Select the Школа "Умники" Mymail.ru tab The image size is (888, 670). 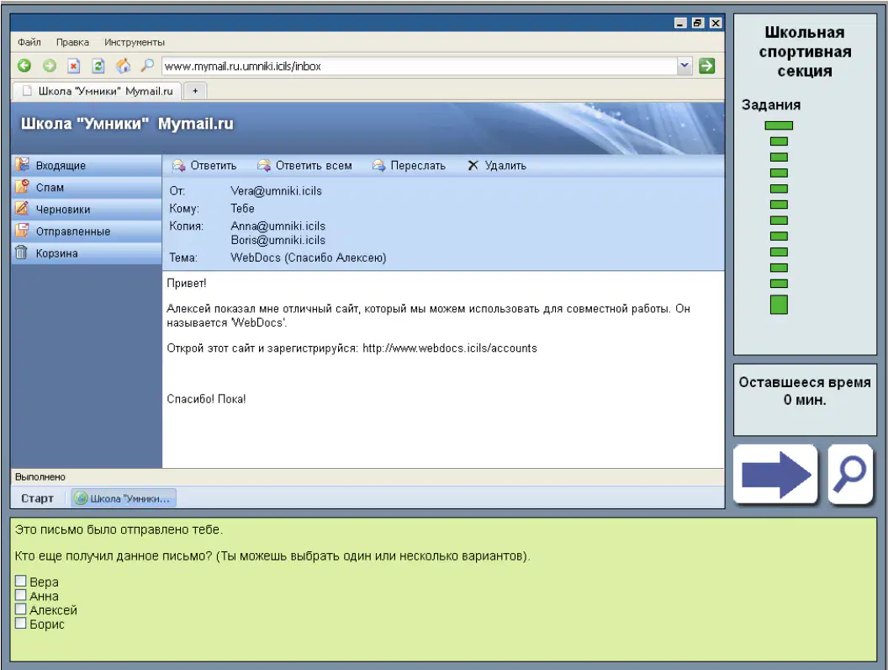[x=97, y=91]
